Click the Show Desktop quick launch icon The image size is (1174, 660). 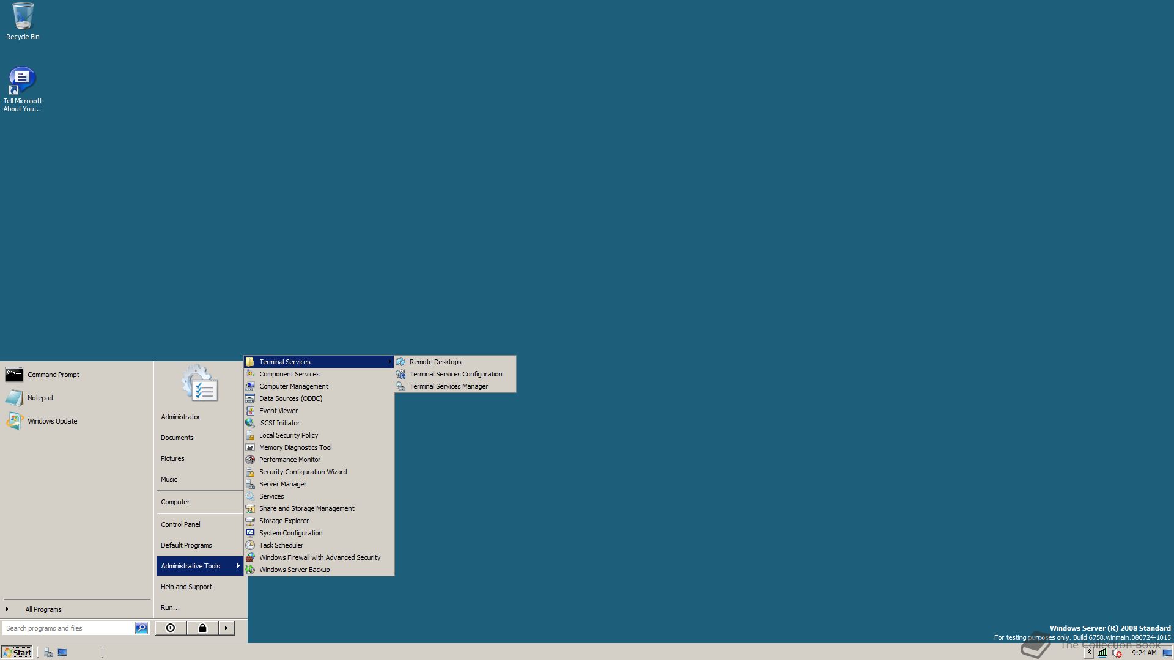[62, 653]
